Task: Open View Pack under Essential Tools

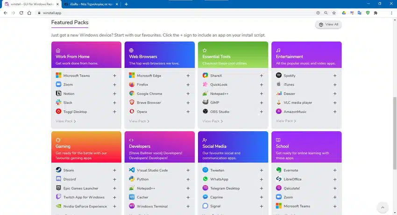Action: (213, 121)
